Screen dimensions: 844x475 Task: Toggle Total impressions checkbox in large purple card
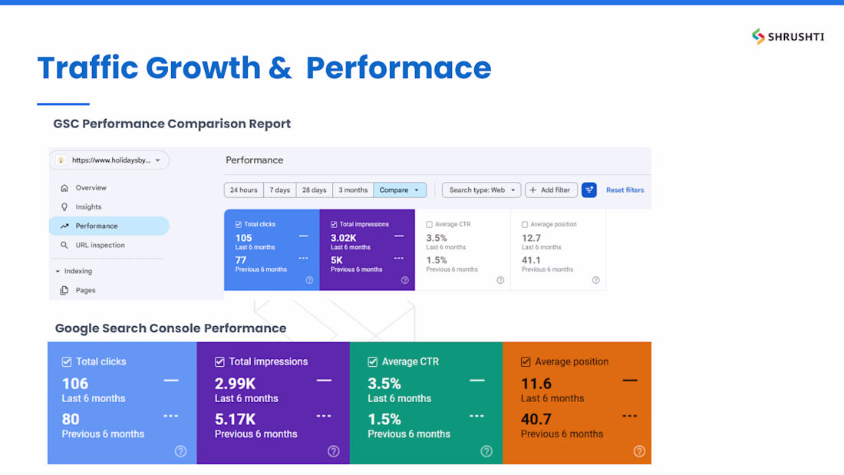click(219, 362)
